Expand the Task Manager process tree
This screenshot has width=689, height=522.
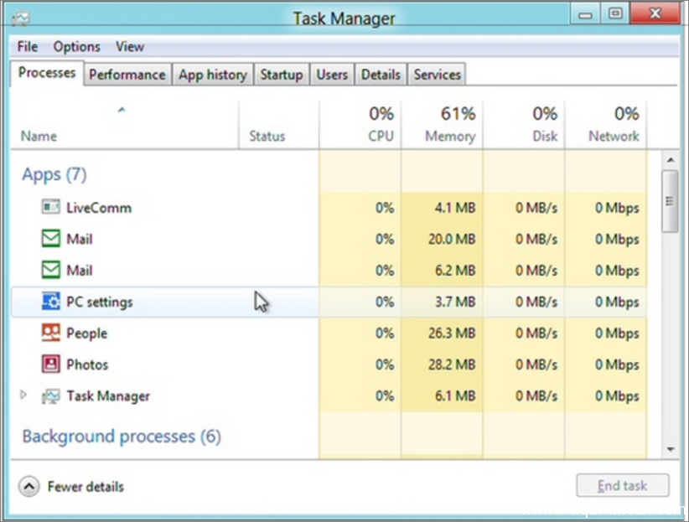[23, 395]
